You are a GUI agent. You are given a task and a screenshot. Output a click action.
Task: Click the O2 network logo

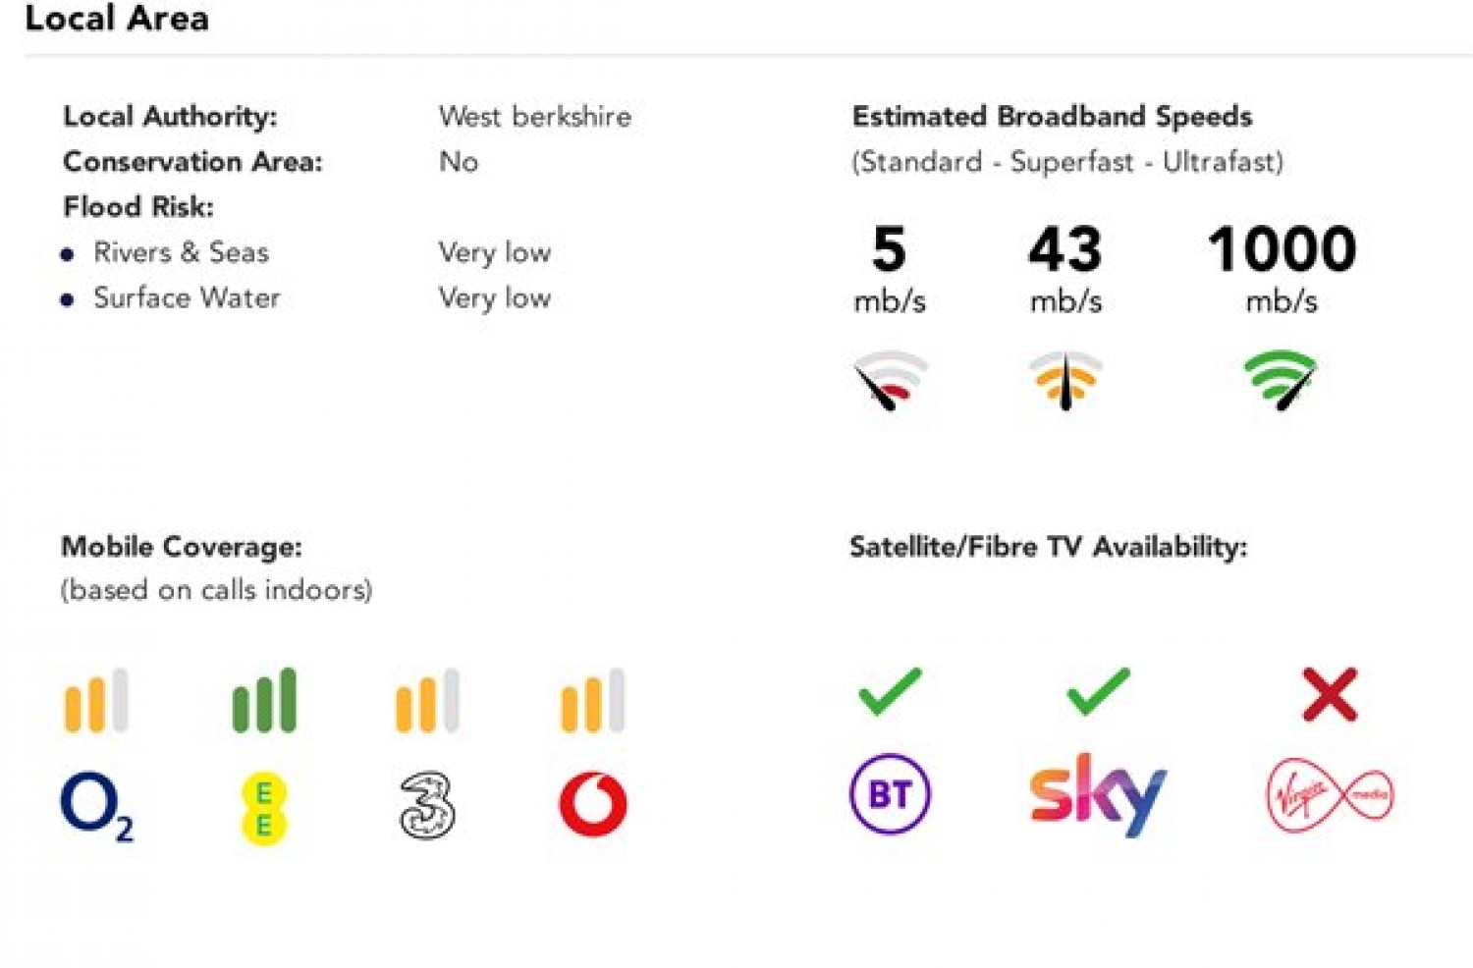coord(97,807)
